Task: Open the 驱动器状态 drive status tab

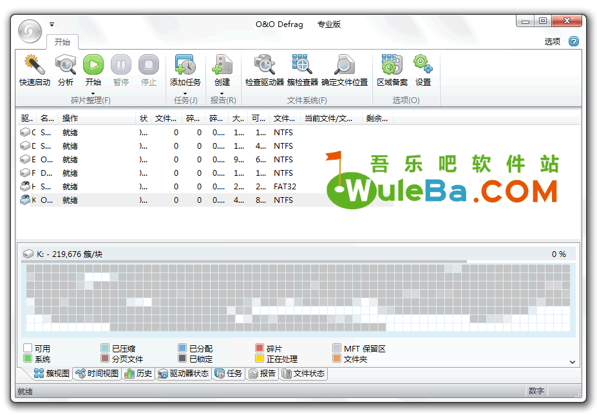Action: (184, 374)
